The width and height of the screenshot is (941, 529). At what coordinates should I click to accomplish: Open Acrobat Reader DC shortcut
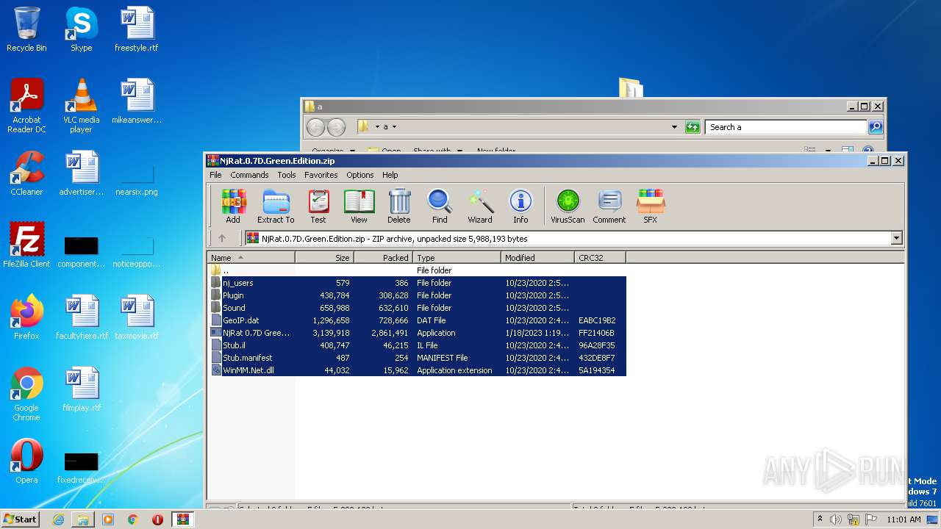26,106
